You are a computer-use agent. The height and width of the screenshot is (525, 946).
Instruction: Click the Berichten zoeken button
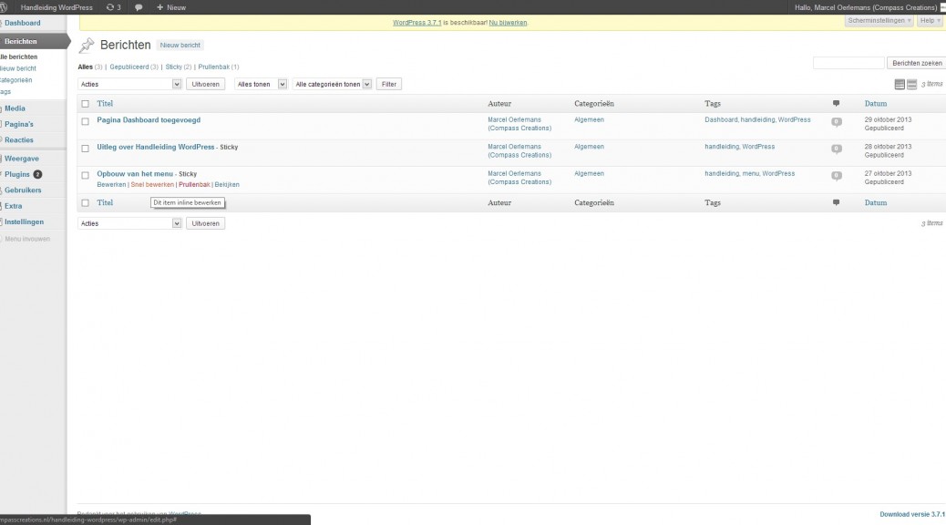point(917,63)
